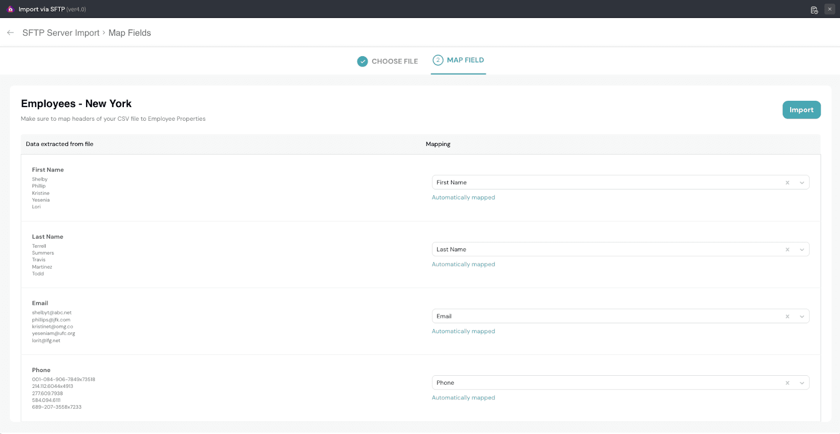Clear the Email mapping selection
840x434 pixels.
(787, 316)
